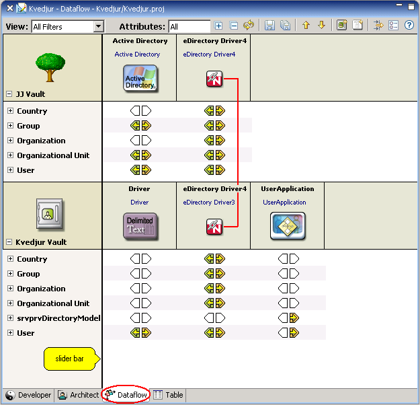Expand Group under JJ Vault
Viewport: 420px width, 405px height.
(10, 126)
